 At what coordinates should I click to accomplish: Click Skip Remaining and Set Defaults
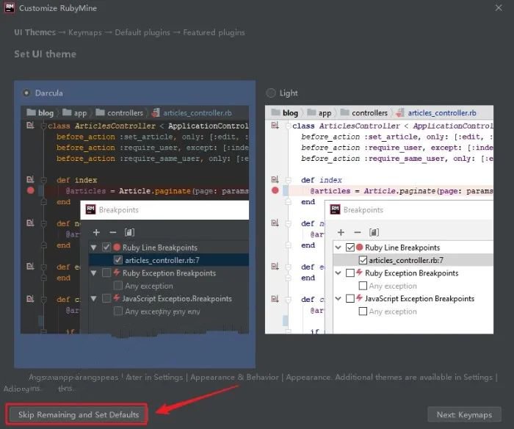point(78,414)
